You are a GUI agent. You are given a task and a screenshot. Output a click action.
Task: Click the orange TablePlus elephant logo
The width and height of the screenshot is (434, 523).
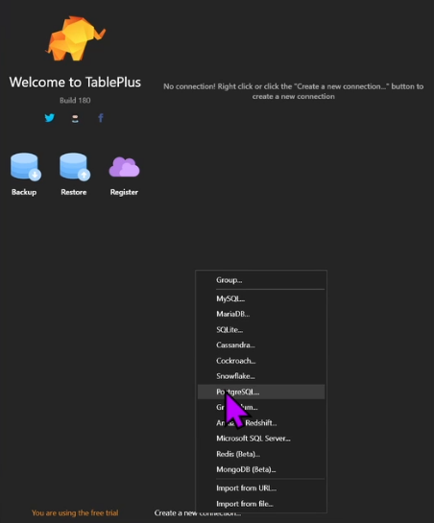click(x=76, y=38)
